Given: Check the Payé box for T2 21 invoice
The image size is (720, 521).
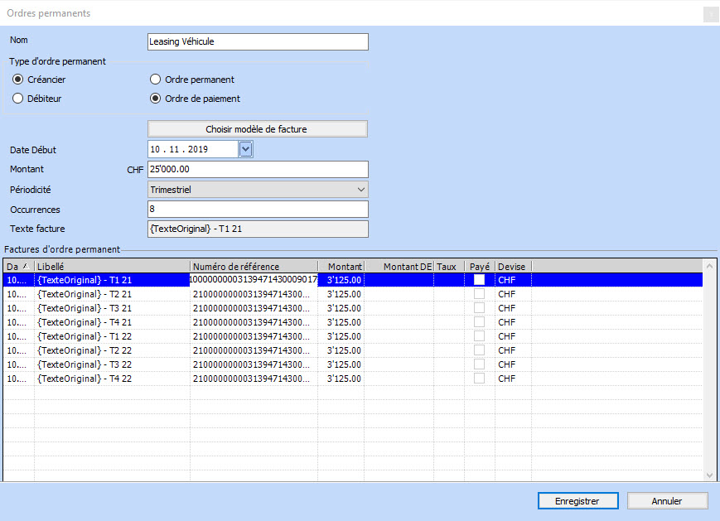Looking at the screenshot, I should pos(479,295).
